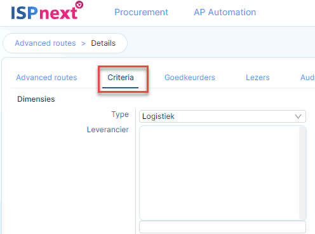Switch to the Lezers tab

(258, 78)
